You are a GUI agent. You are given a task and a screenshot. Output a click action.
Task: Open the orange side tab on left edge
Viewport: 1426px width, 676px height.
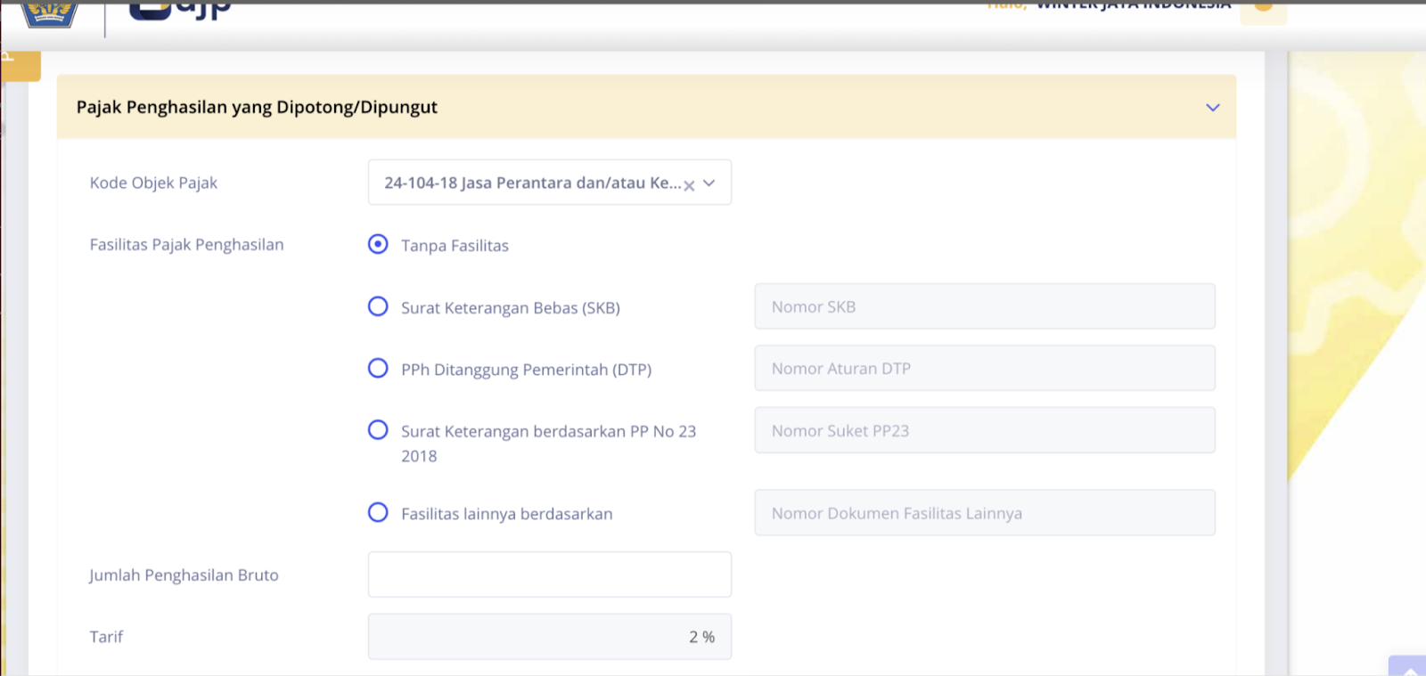20,65
